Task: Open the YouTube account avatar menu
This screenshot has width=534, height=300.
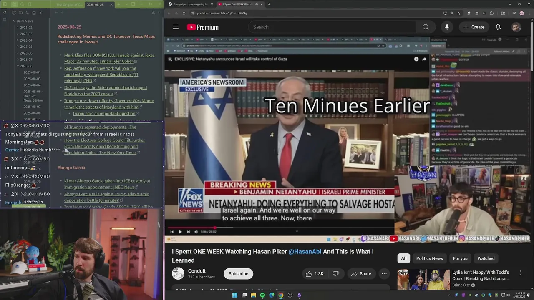Action: pos(516,27)
